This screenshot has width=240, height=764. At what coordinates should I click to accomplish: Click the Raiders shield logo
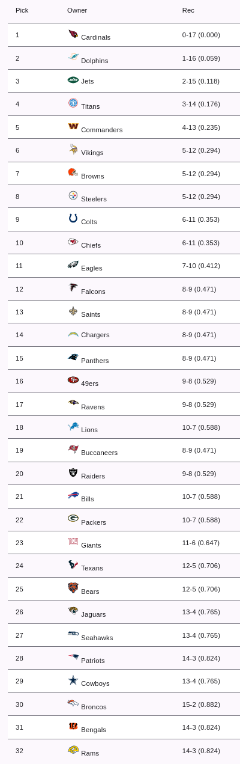point(73,472)
